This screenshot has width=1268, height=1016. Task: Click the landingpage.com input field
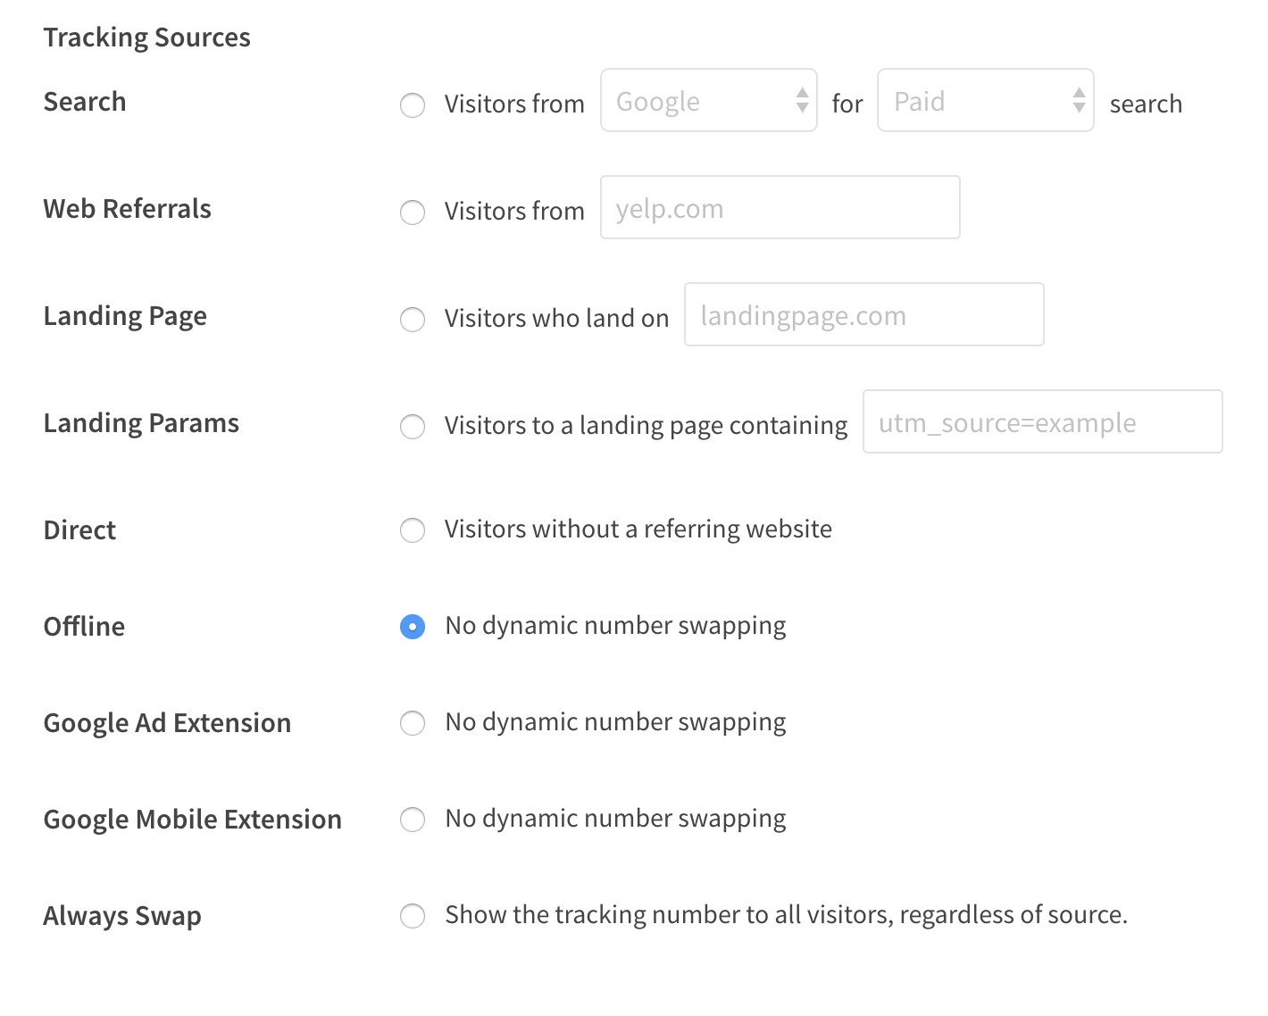863,314
